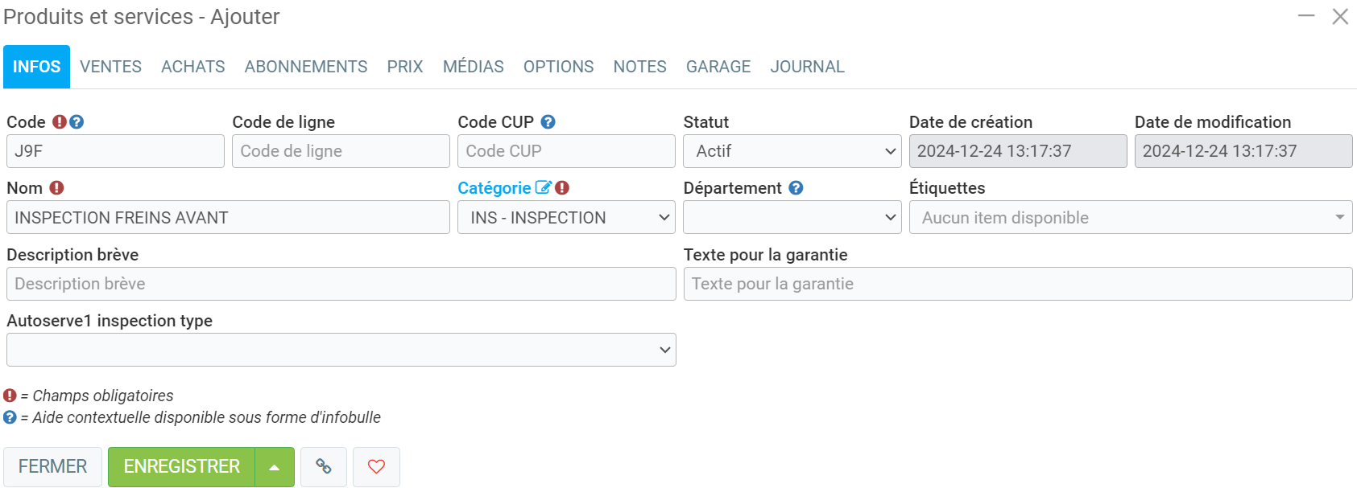Open the Étiquettes selector
This screenshot has width=1357, height=488.
[1130, 218]
